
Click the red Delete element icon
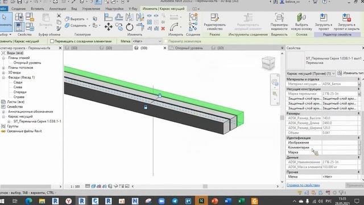163,28
